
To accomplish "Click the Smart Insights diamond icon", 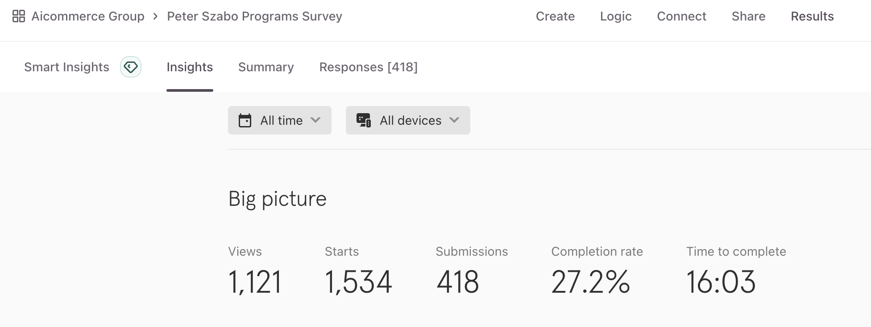I will click(x=131, y=67).
